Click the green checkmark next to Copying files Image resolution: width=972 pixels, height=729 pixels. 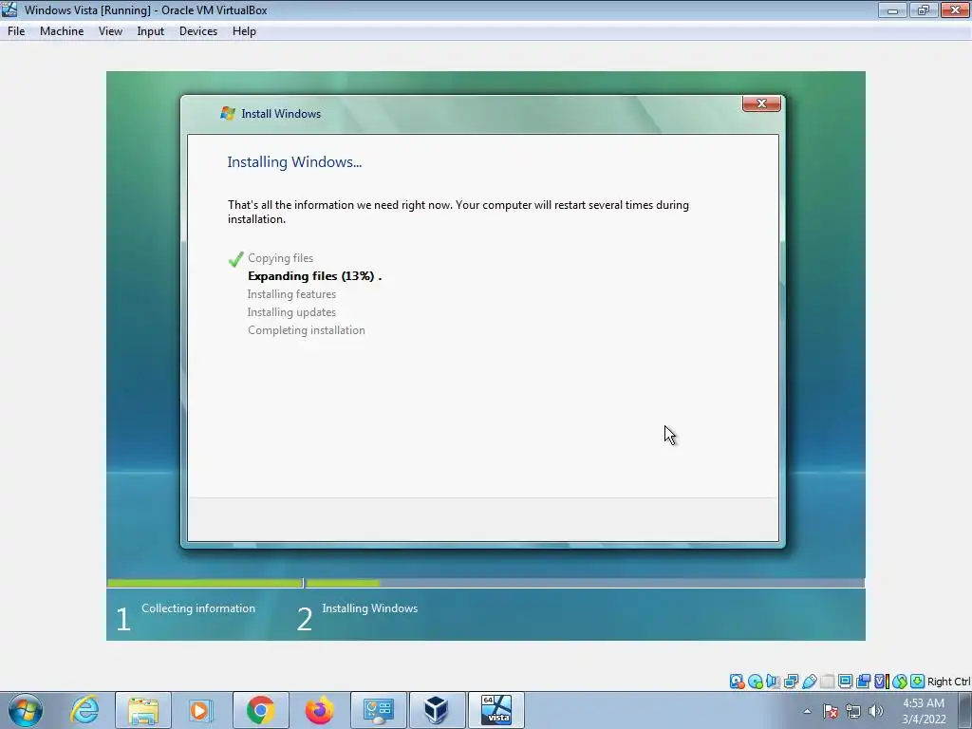235,258
